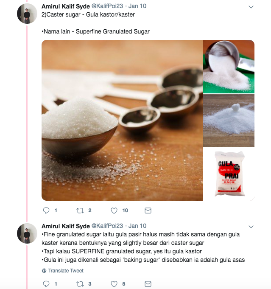Click the globe icon beside Translate Tweet
This screenshot has height=289, width=271.
pyautogui.click(x=44, y=271)
